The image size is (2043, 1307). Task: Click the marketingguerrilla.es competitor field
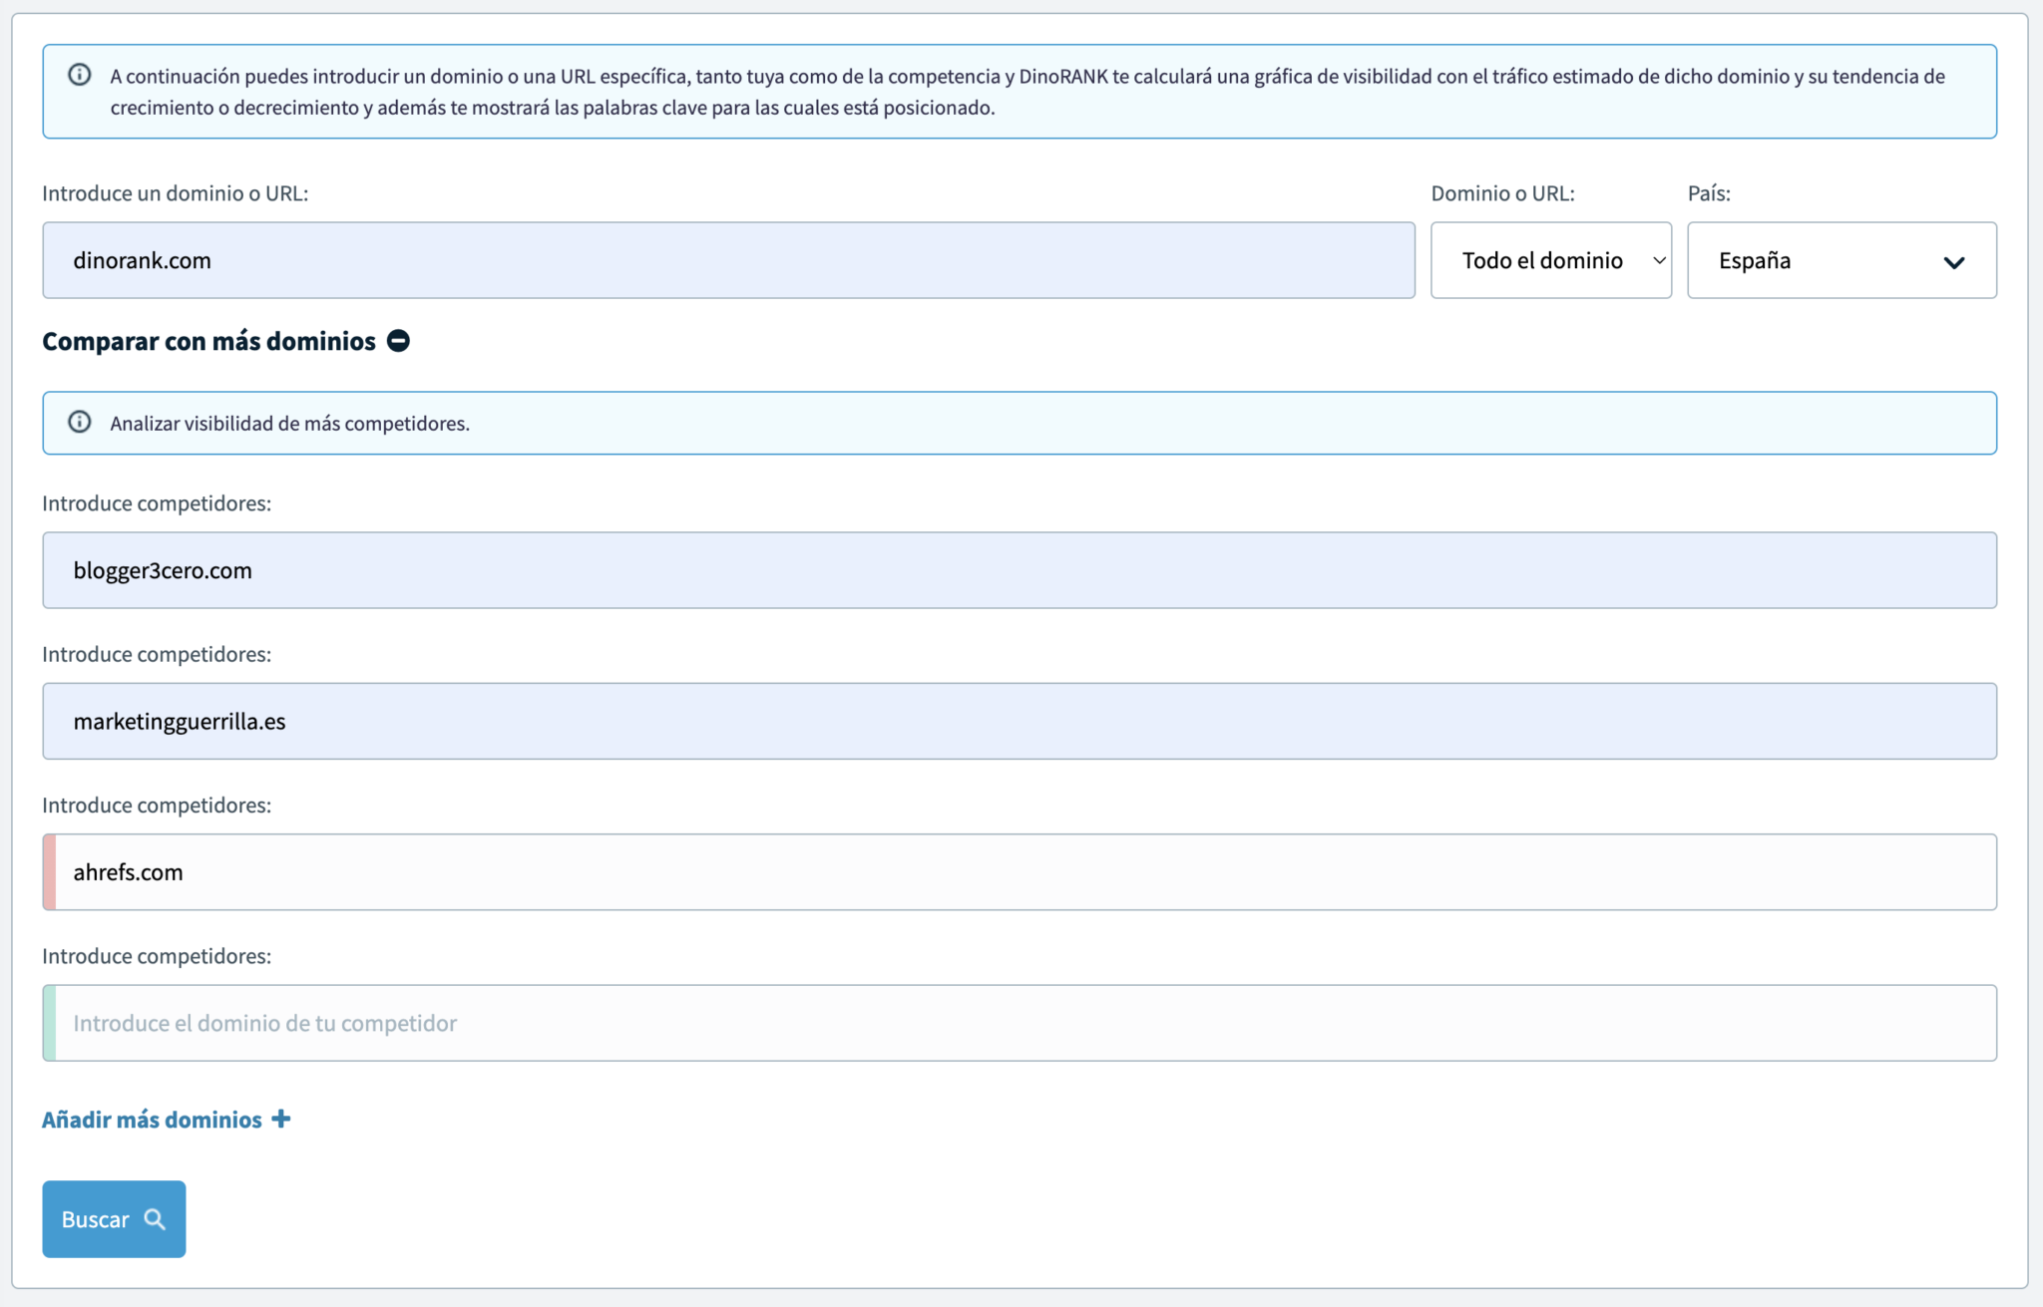click(x=1020, y=721)
